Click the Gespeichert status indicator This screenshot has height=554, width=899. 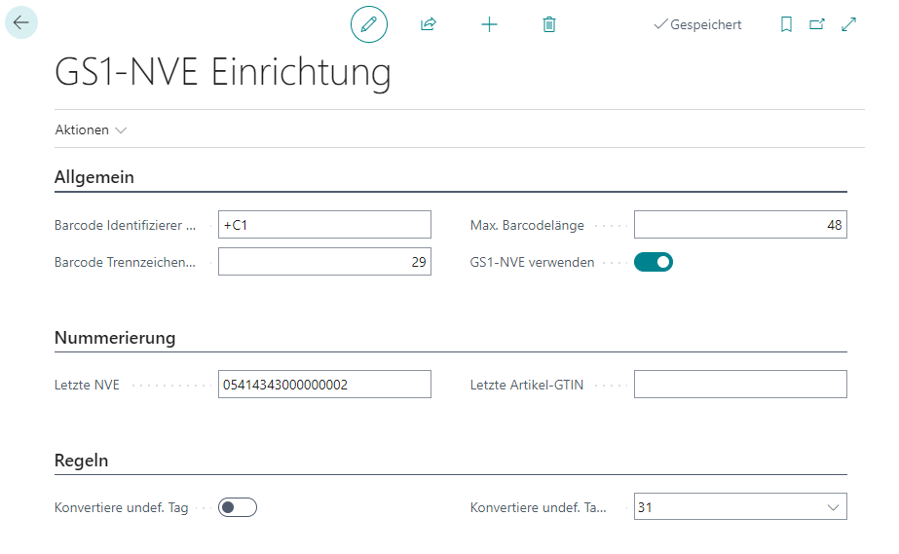tap(697, 24)
